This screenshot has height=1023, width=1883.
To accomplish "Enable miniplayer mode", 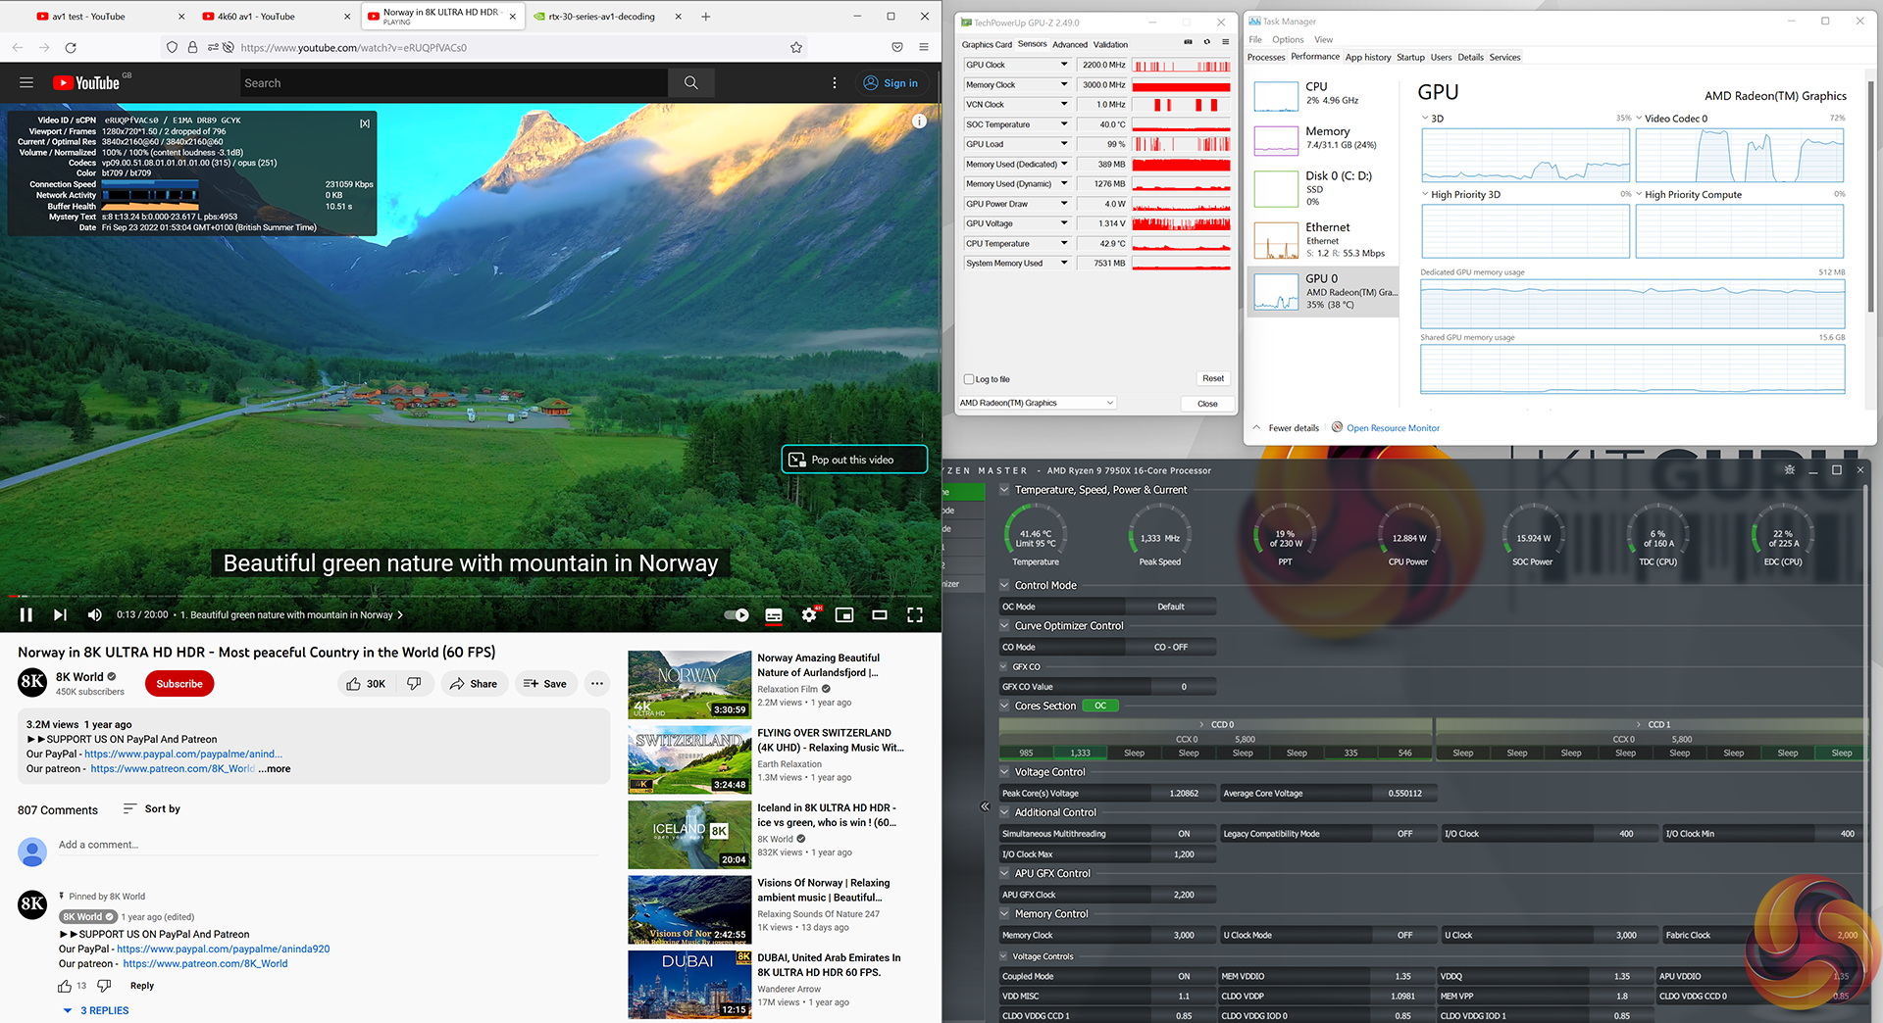I will (843, 615).
